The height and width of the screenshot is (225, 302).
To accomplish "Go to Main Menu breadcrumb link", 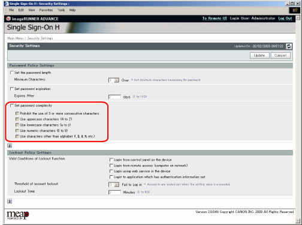I will 16,38.
